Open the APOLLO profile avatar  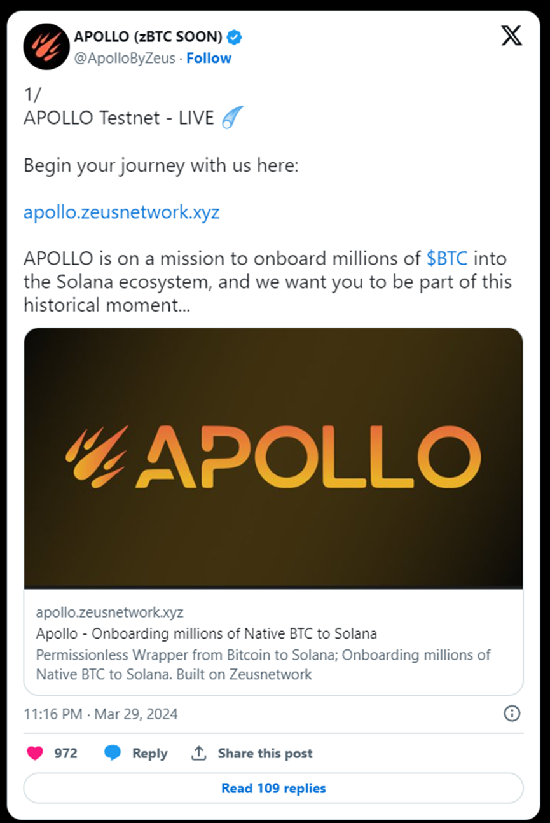[46, 46]
